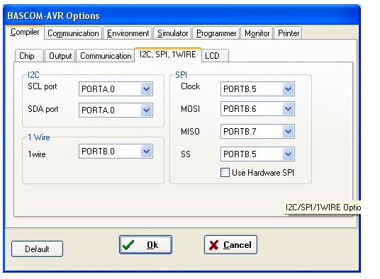Open the Simulator tab

coord(172,33)
